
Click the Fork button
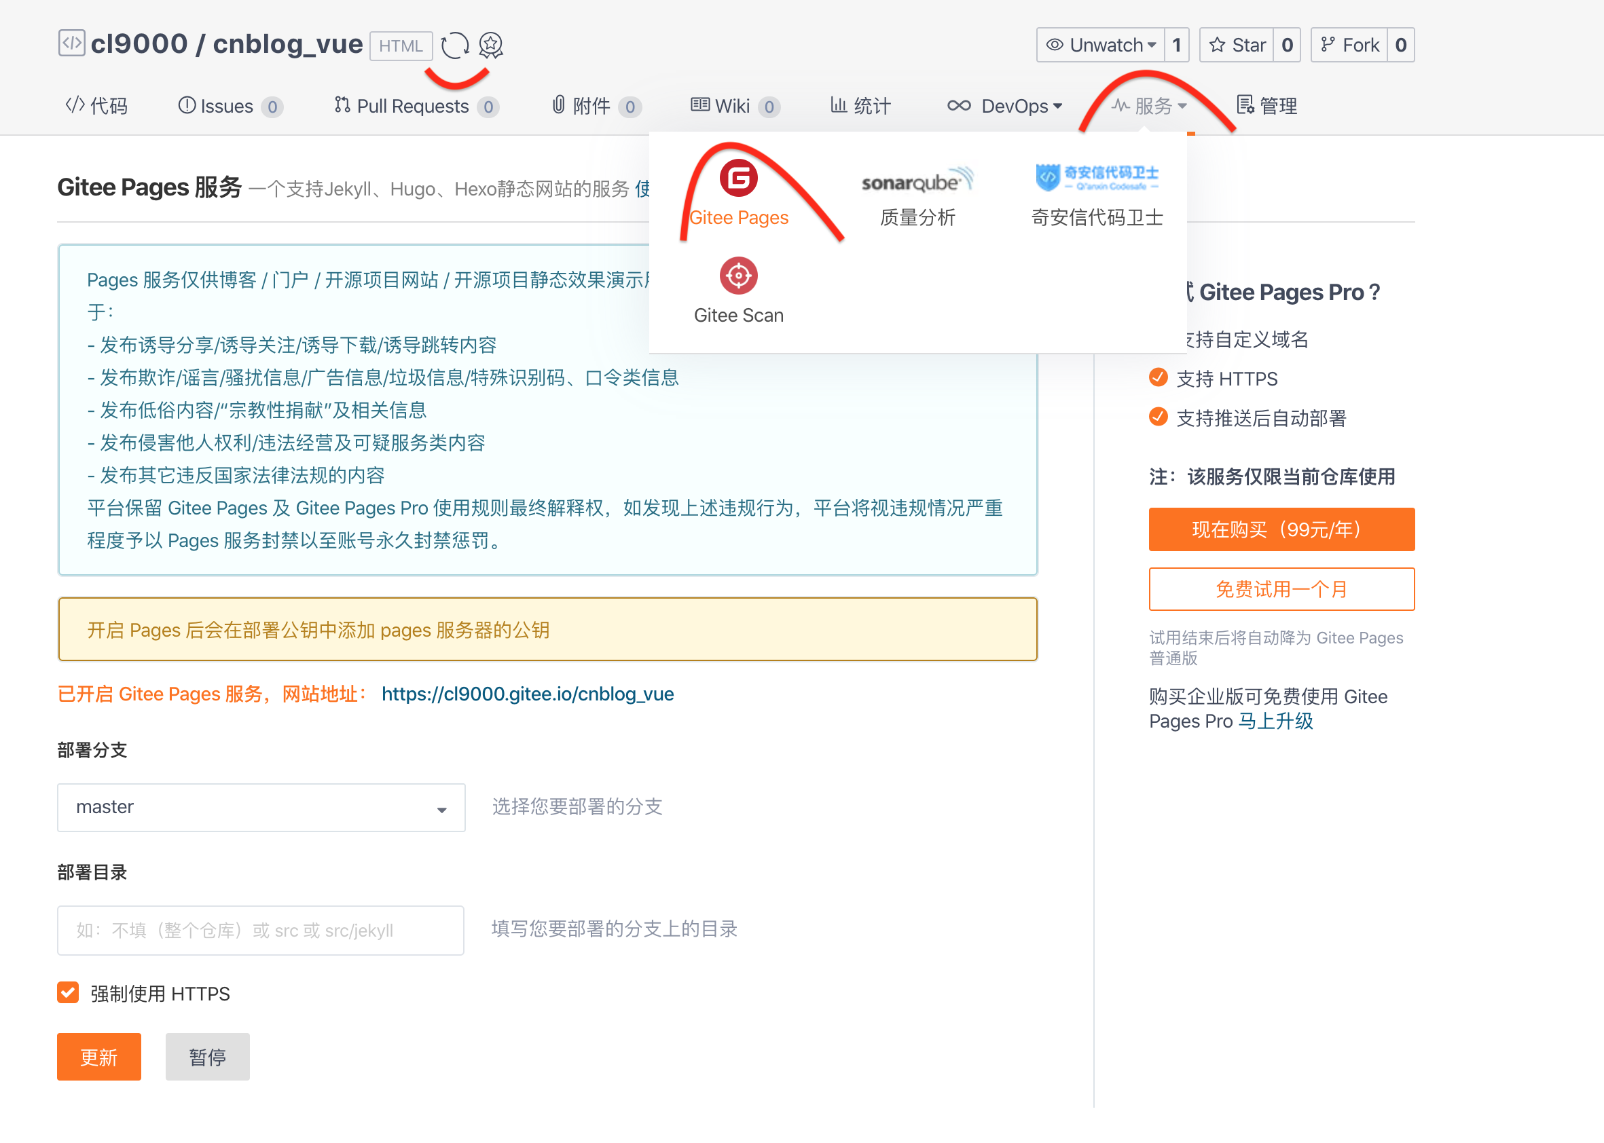(1349, 45)
